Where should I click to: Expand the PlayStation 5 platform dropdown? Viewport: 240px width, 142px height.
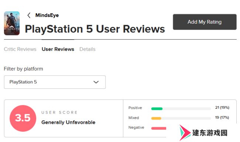[x=55, y=82]
